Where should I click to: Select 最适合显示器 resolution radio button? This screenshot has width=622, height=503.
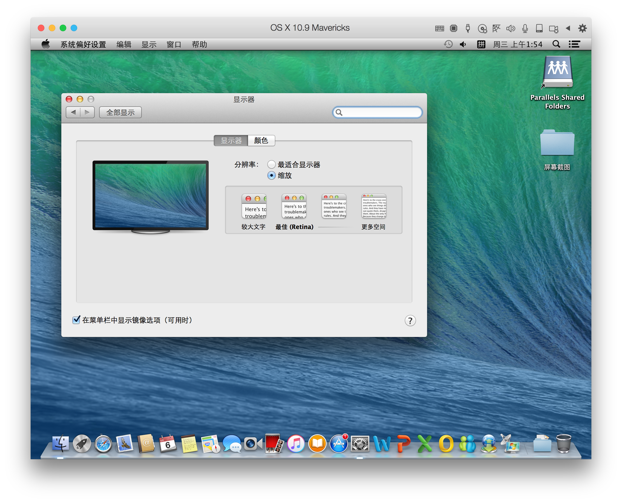(271, 165)
